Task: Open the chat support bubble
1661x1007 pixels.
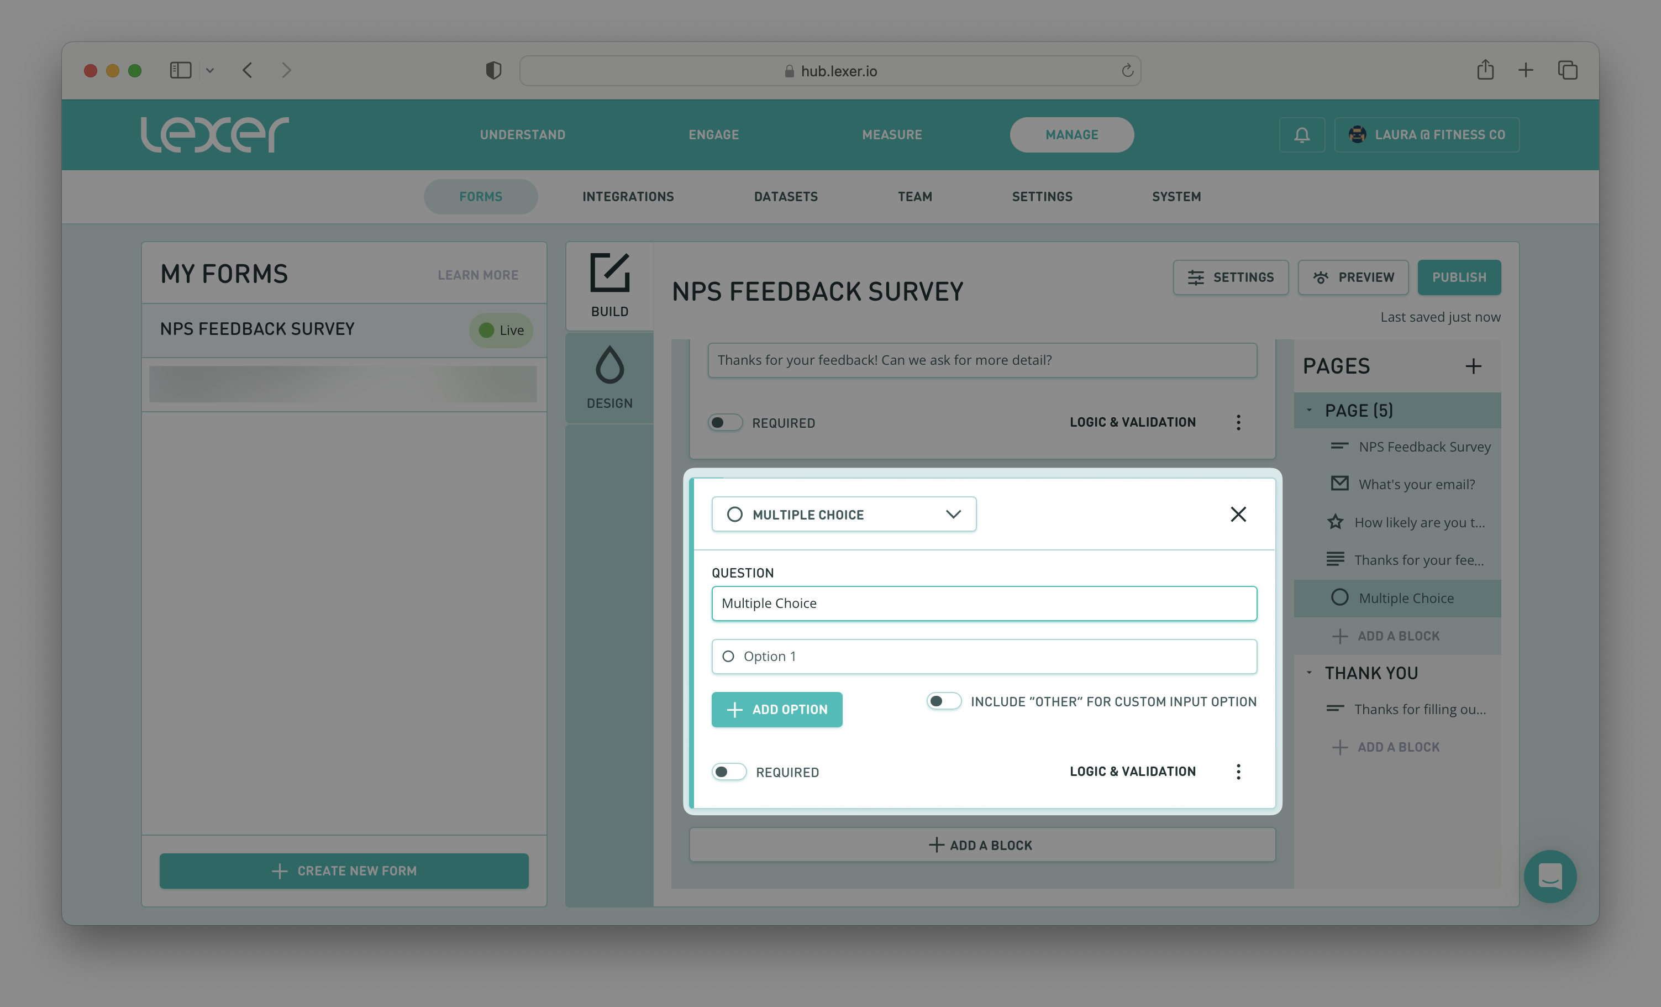Action: click(1550, 876)
